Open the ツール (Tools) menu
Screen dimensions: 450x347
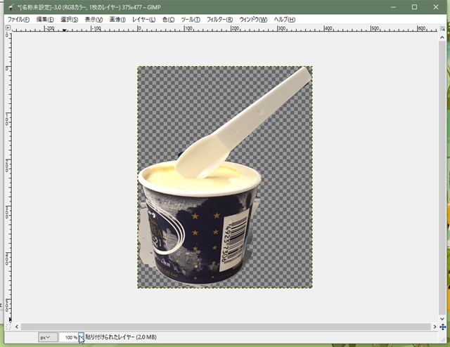coord(191,19)
